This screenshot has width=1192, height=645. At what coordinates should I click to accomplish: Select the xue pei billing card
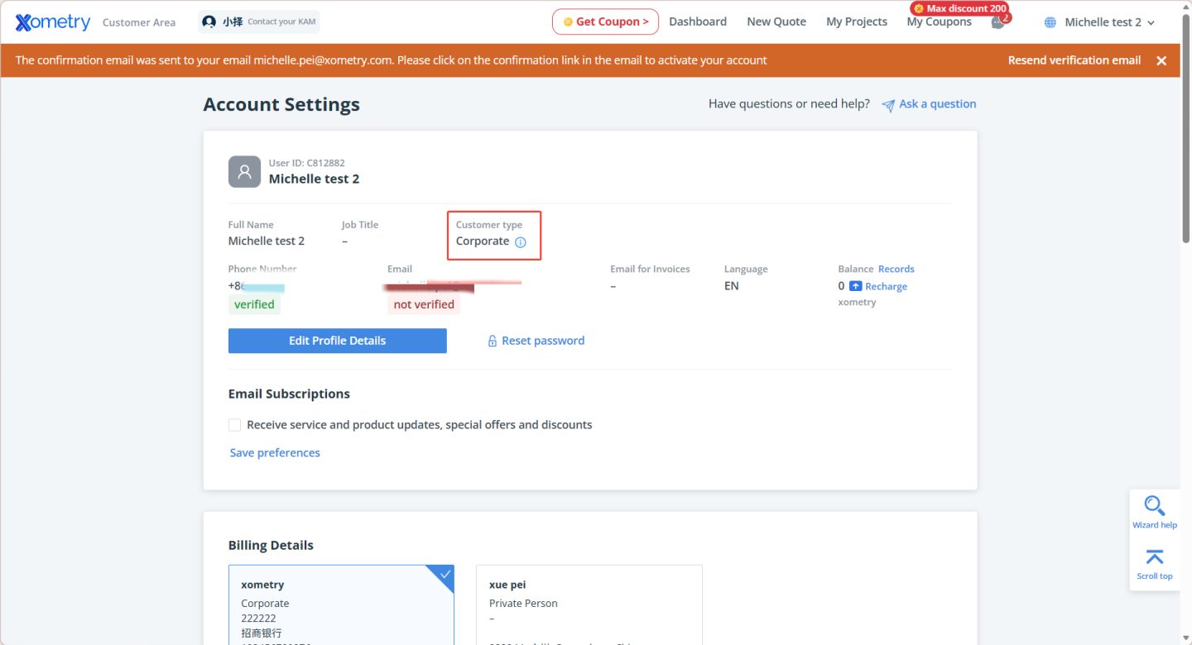tap(589, 604)
